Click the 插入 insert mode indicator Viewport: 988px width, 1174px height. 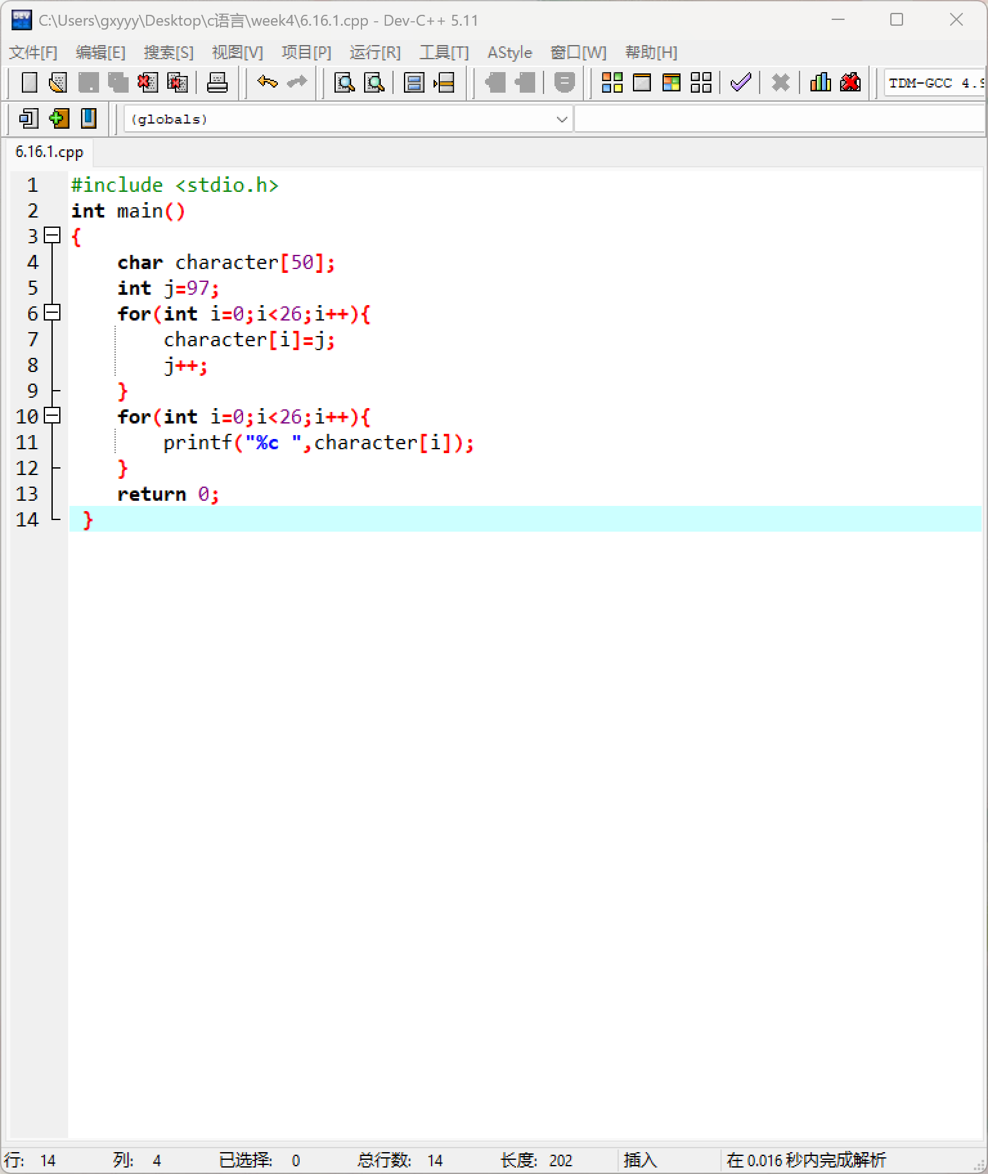[x=640, y=1160]
